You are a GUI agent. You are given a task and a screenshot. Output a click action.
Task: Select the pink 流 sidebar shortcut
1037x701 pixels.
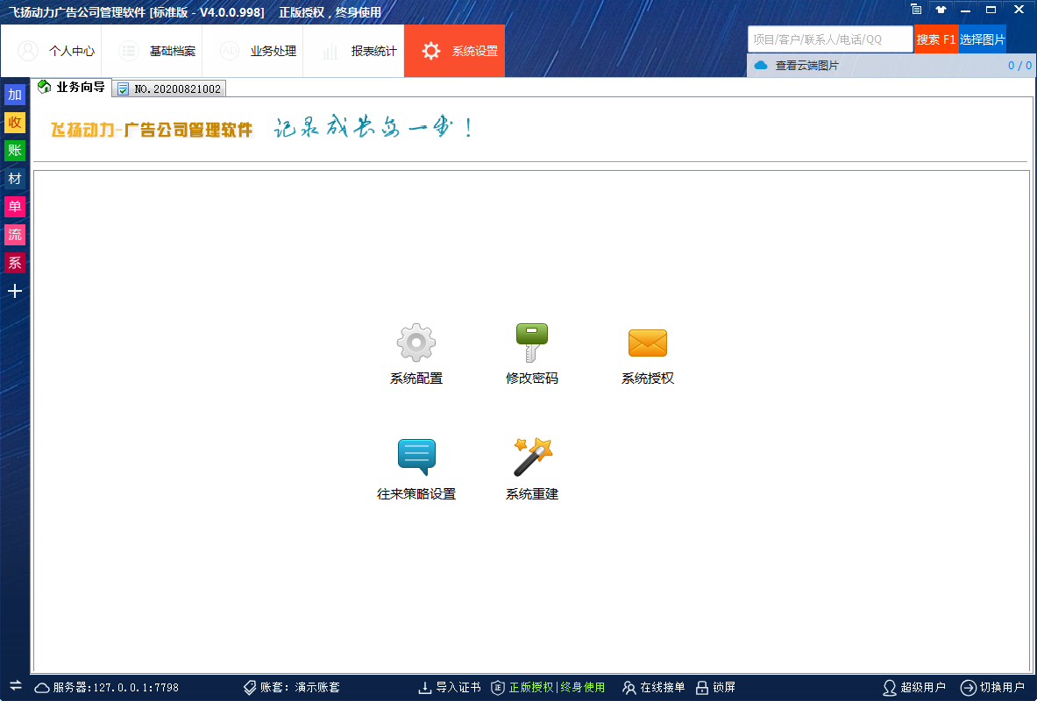pyautogui.click(x=15, y=235)
